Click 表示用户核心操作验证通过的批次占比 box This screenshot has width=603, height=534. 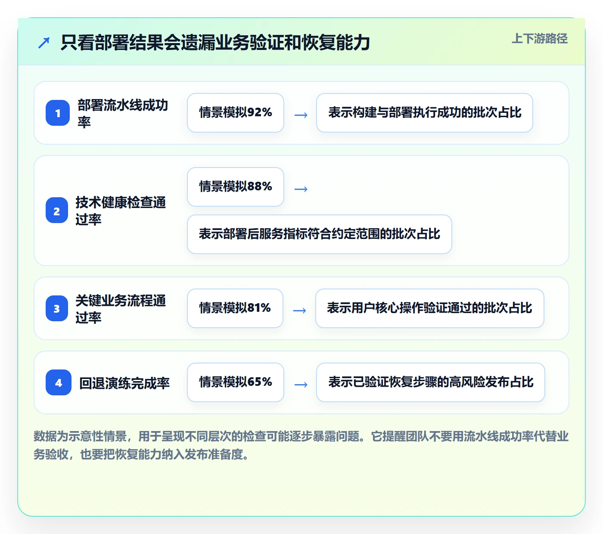point(430,308)
